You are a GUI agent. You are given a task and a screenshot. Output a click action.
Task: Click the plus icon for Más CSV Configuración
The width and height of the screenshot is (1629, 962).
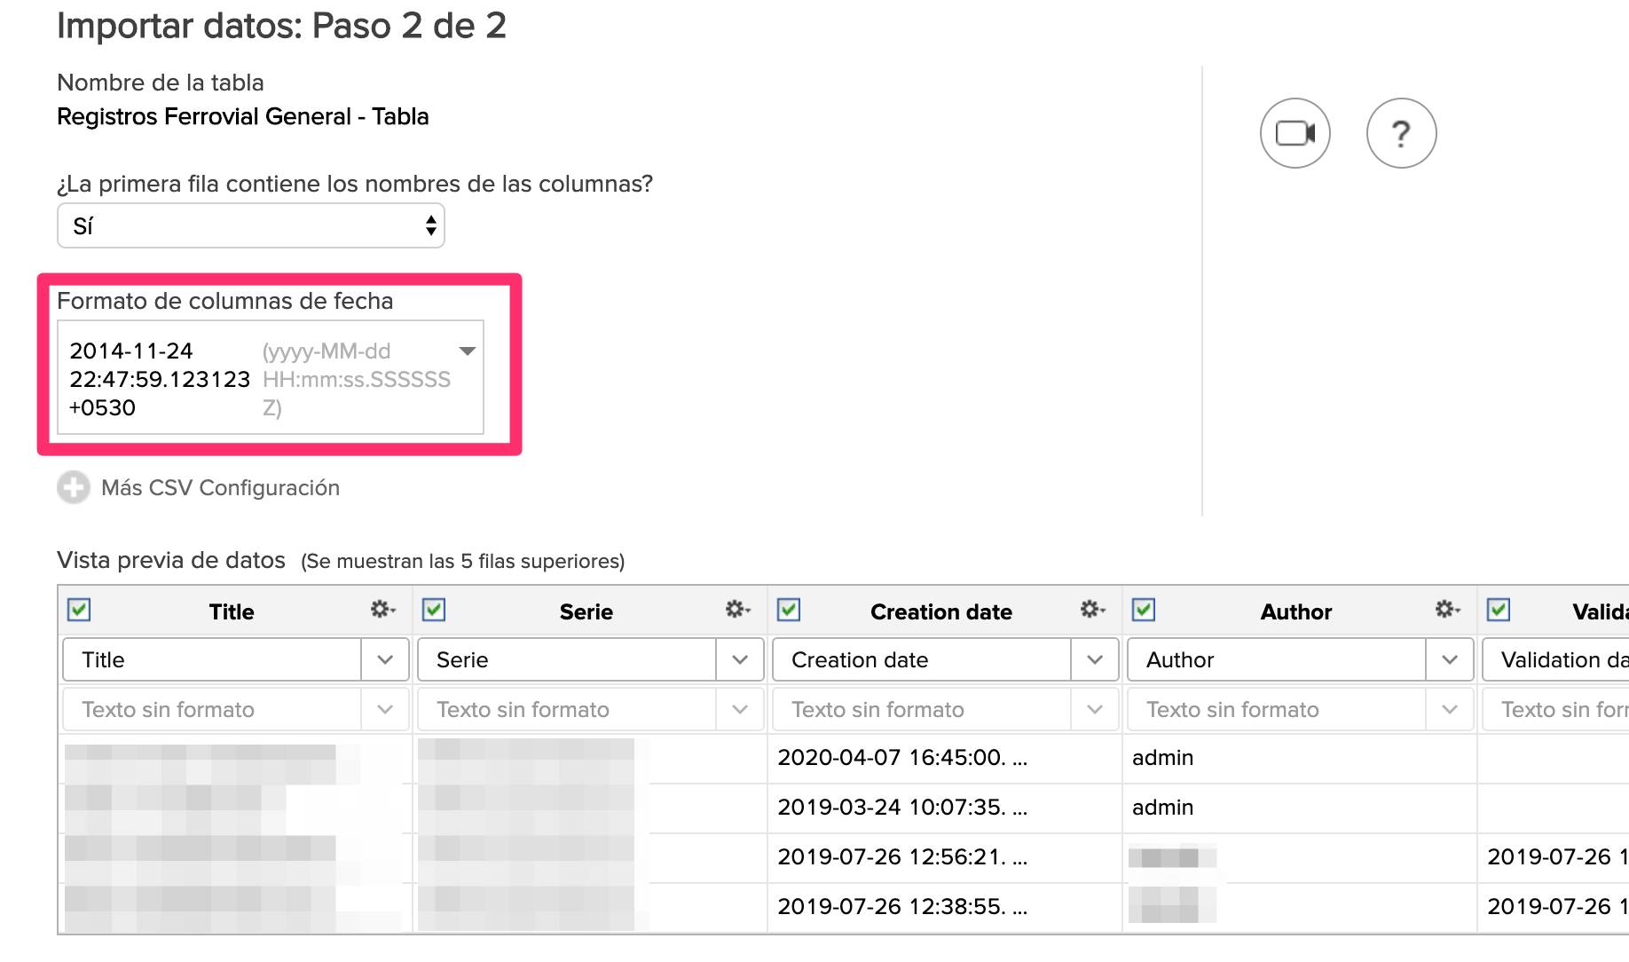point(73,487)
